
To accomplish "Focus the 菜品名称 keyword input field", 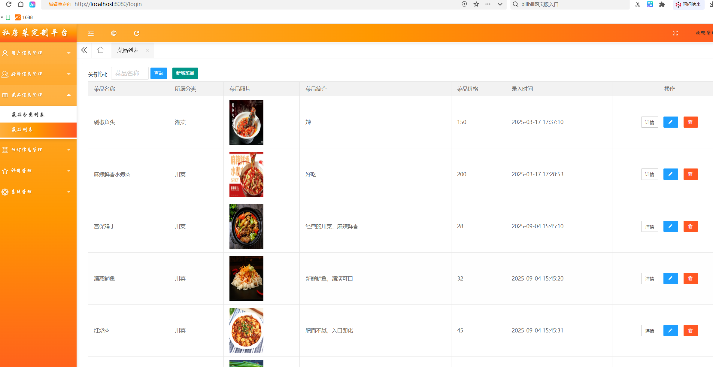I will tap(129, 73).
